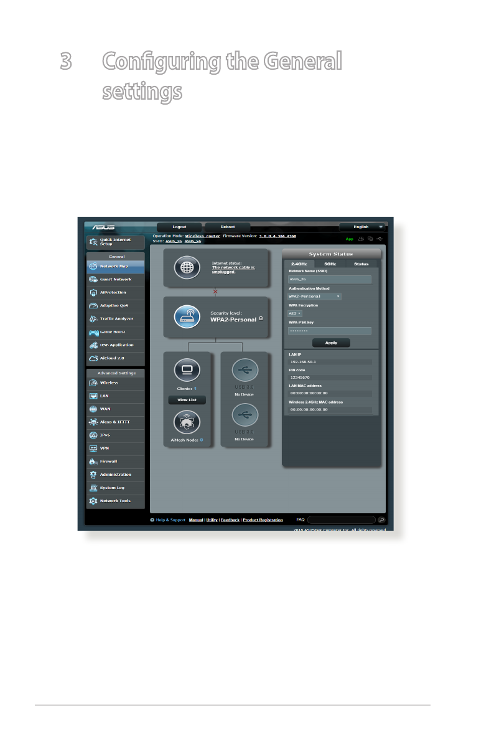Click the Network Name (SSID) field
Screen dimensions: 494x745
[329, 280]
